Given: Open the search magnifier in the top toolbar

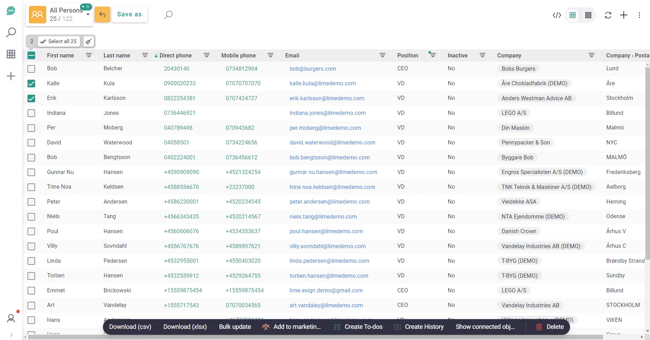Looking at the screenshot, I should 168,15.
